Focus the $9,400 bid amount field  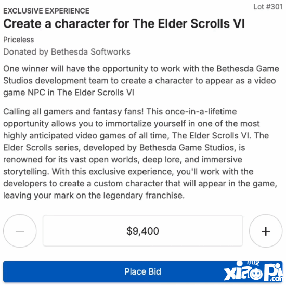click(143, 231)
